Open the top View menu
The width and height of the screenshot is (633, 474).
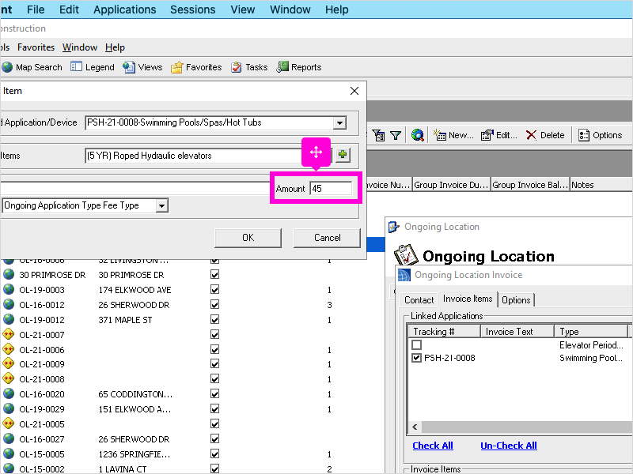pyautogui.click(x=243, y=9)
